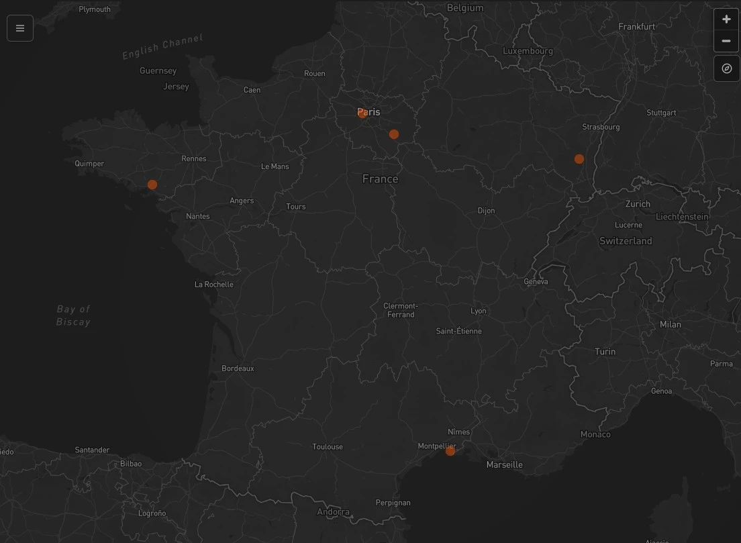Select the orange marker southeast of Paris
Screen dimensions: 741x543
pyautogui.click(x=394, y=134)
